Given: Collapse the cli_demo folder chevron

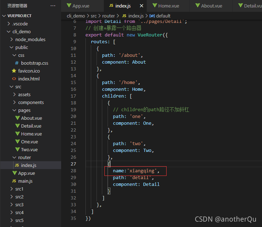Looking at the screenshot, I should tap(9, 31).
